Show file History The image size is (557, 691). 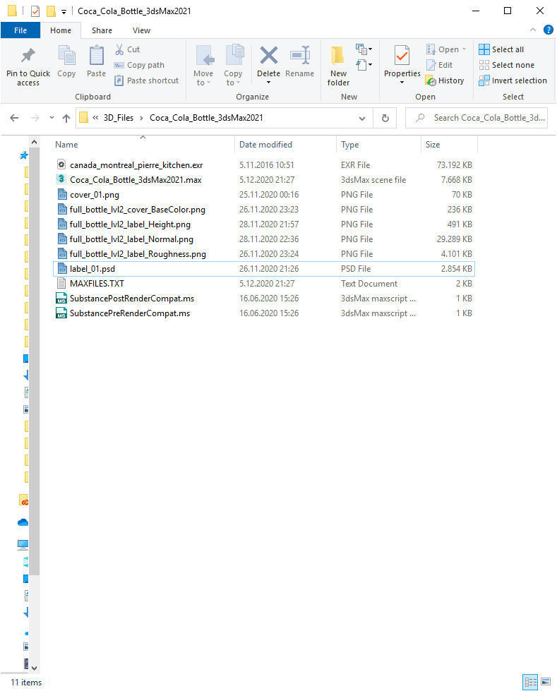(445, 80)
